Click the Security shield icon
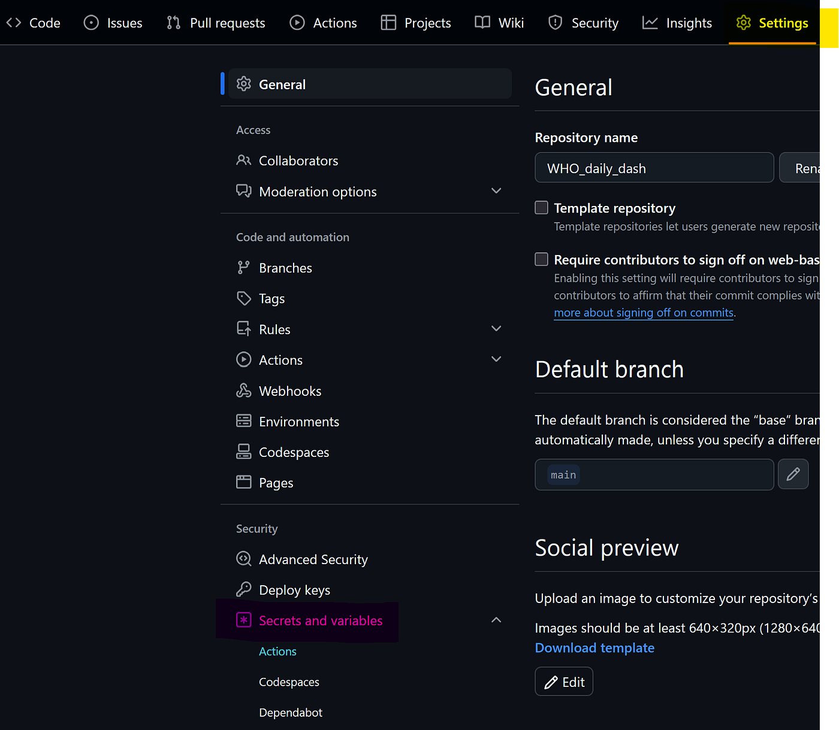 [556, 23]
